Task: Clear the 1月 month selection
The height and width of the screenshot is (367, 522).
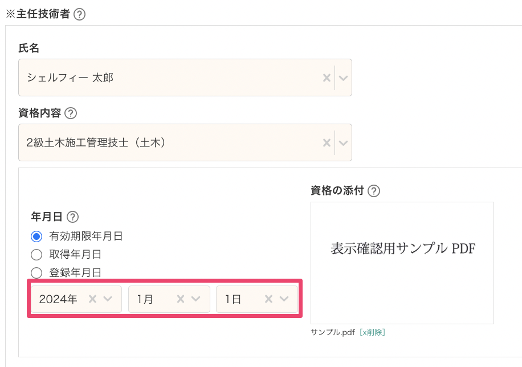Action: pos(181,299)
